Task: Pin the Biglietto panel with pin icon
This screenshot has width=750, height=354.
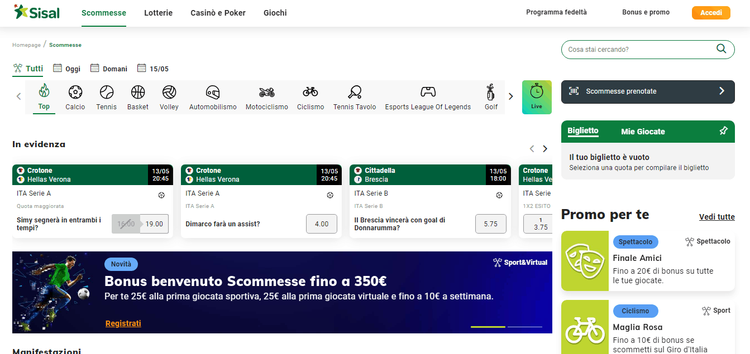Action: click(x=723, y=131)
